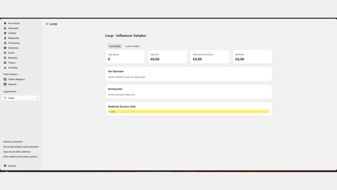The height and width of the screenshot is (190, 337).
Task: Expand the Uygulamalar section
Action: tap(11, 91)
